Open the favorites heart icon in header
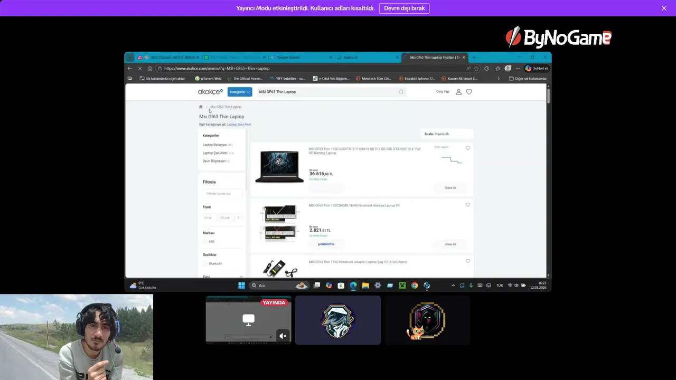This screenshot has width=676, height=380. tap(469, 92)
